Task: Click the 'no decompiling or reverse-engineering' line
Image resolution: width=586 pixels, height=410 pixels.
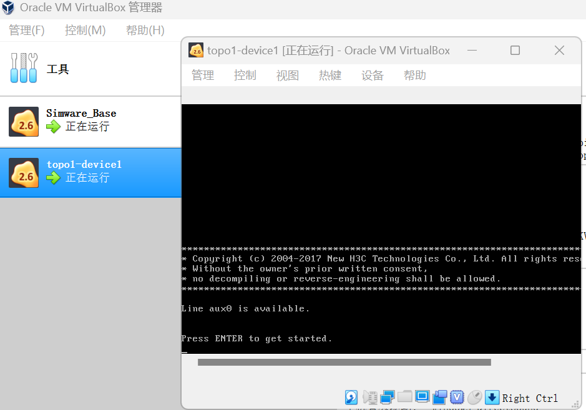Action: click(341, 279)
